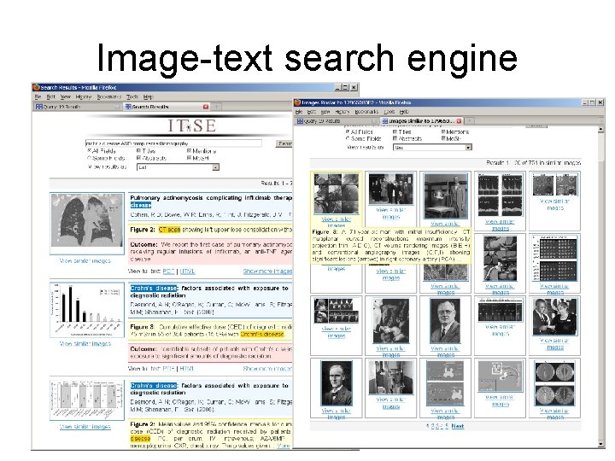Viewport: 615px width, 461px height.
Task: Open Bookmarks menu in Search Results window
Action: (109, 96)
